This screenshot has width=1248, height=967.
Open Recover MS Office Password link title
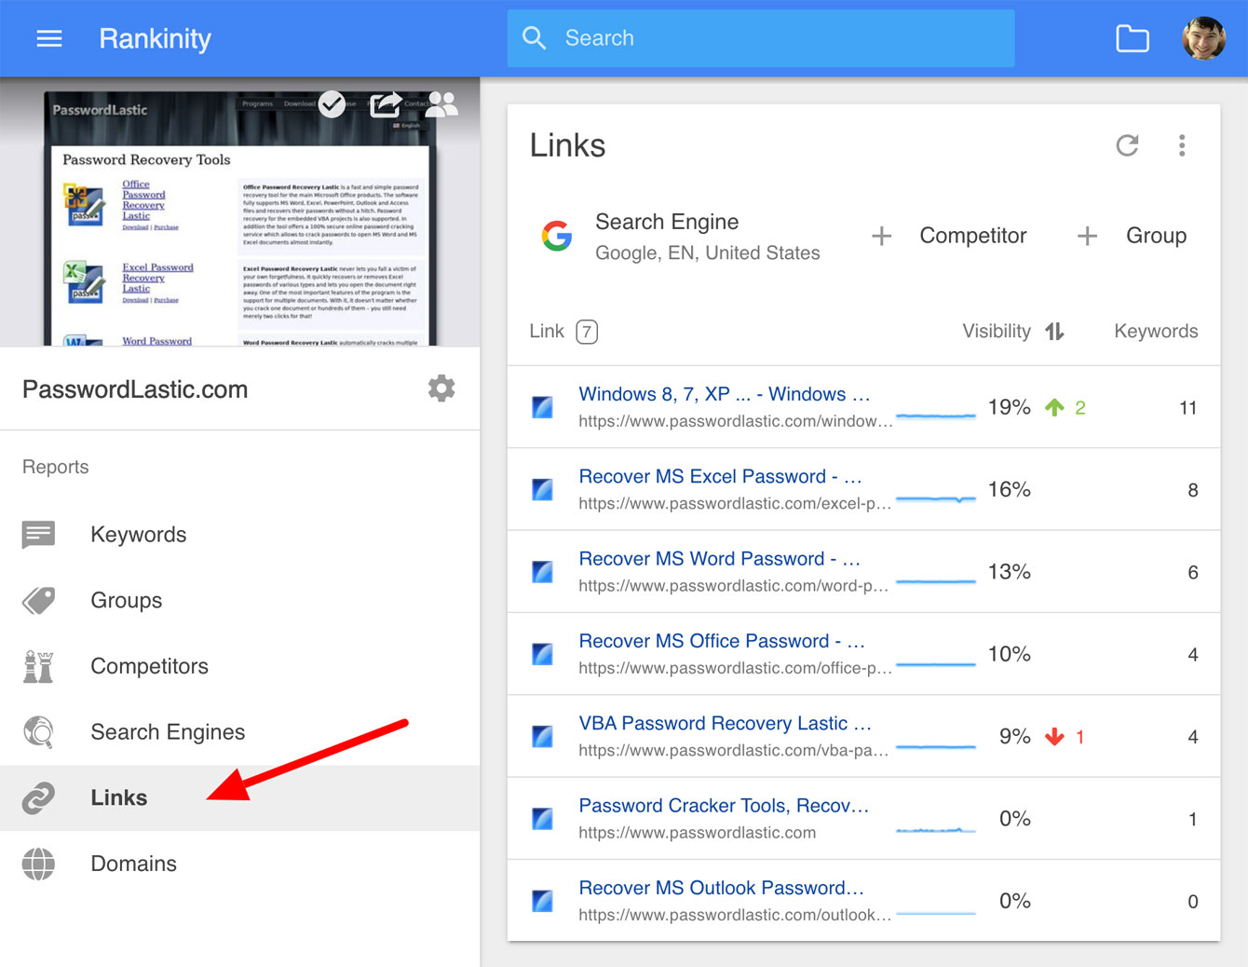tap(722, 641)
